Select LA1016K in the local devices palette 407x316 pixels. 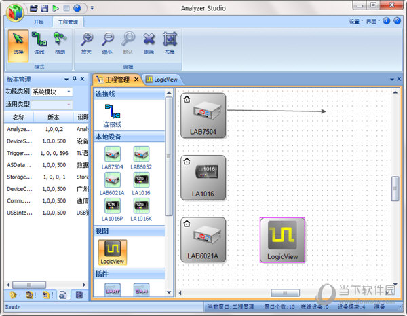click(141, 210)
